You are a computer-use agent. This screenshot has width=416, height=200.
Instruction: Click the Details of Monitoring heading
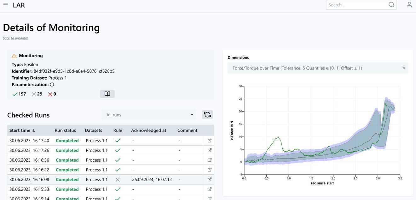point(51,28)
